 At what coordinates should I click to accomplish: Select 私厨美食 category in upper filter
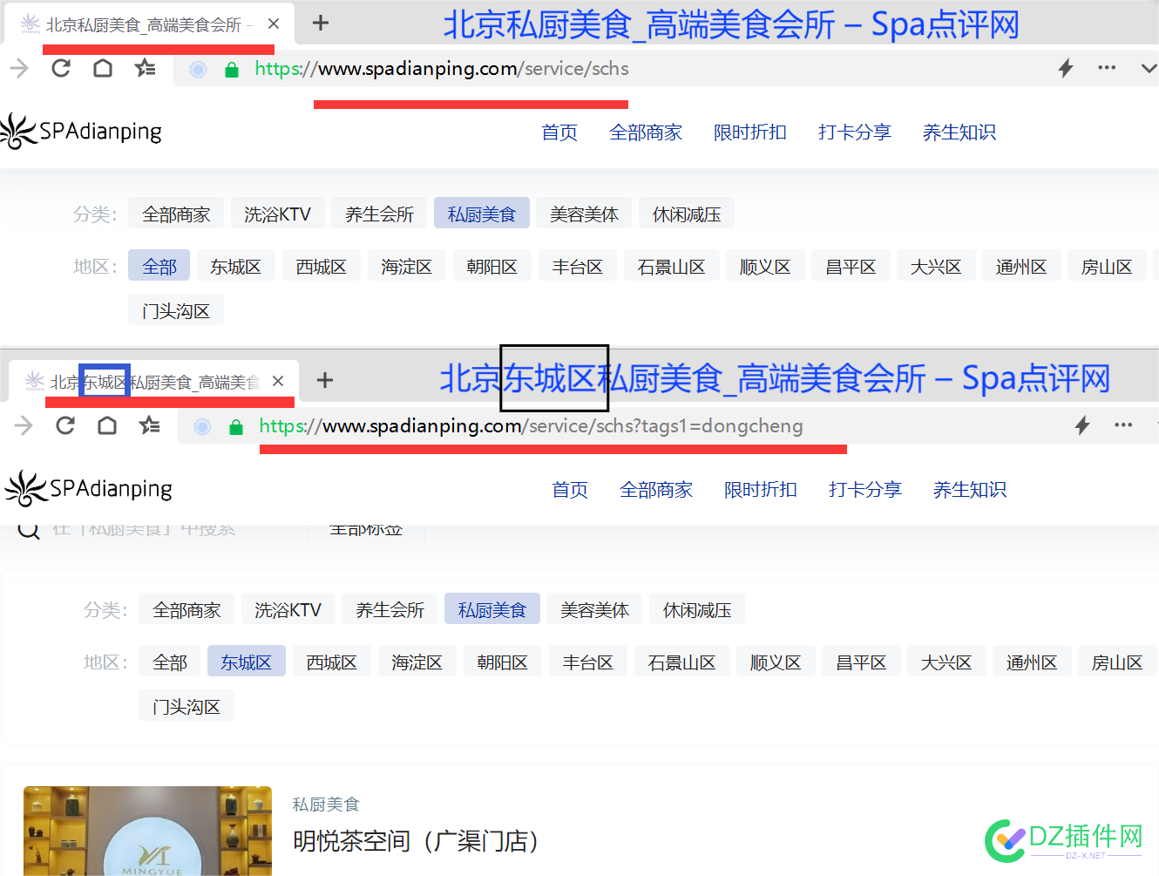[x=482, y=214]
